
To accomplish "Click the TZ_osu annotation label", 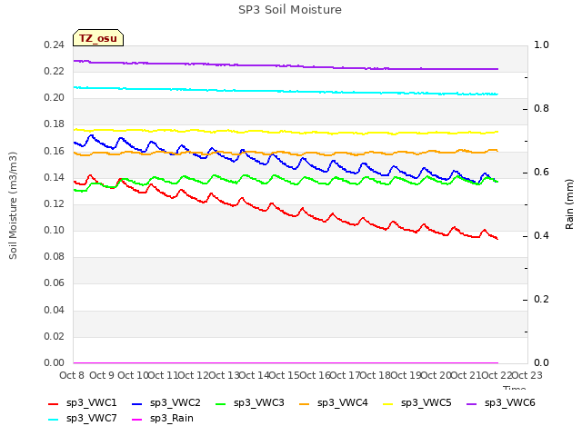I will pyautogui.click(x=98, y=38).
